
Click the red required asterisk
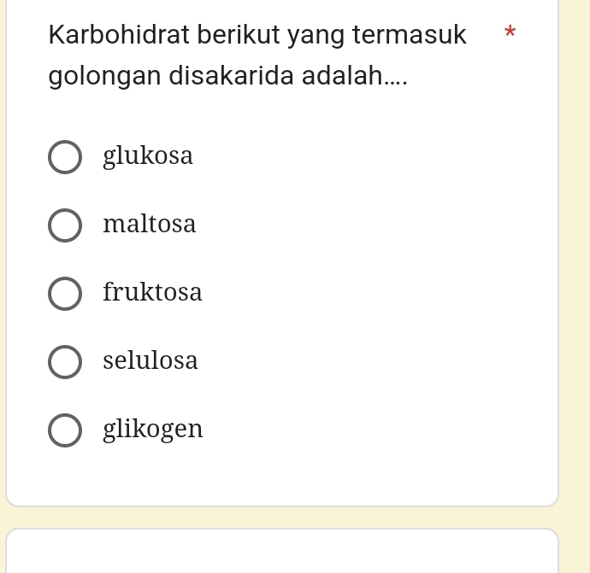510,34
